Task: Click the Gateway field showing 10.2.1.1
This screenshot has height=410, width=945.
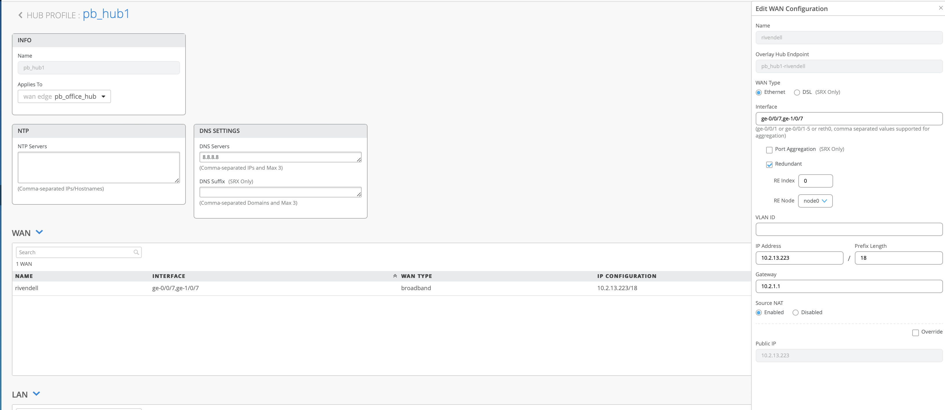Action: (x=848, y=286)
